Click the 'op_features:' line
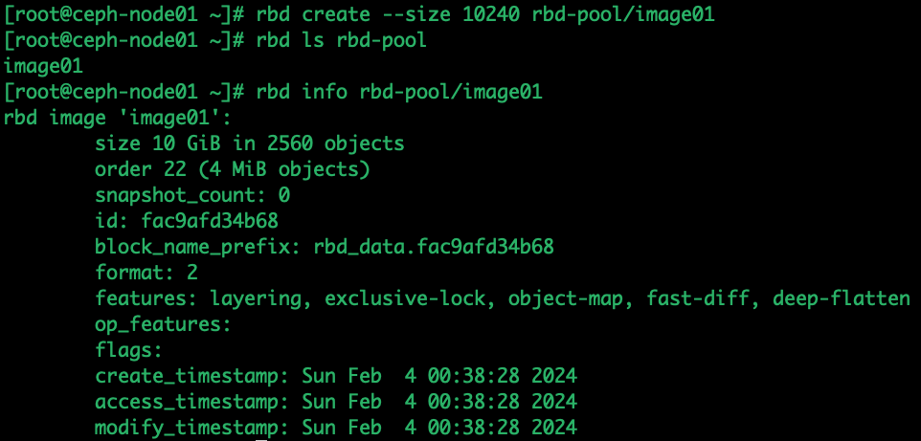921x441 pixels. (x=164, y=324)
